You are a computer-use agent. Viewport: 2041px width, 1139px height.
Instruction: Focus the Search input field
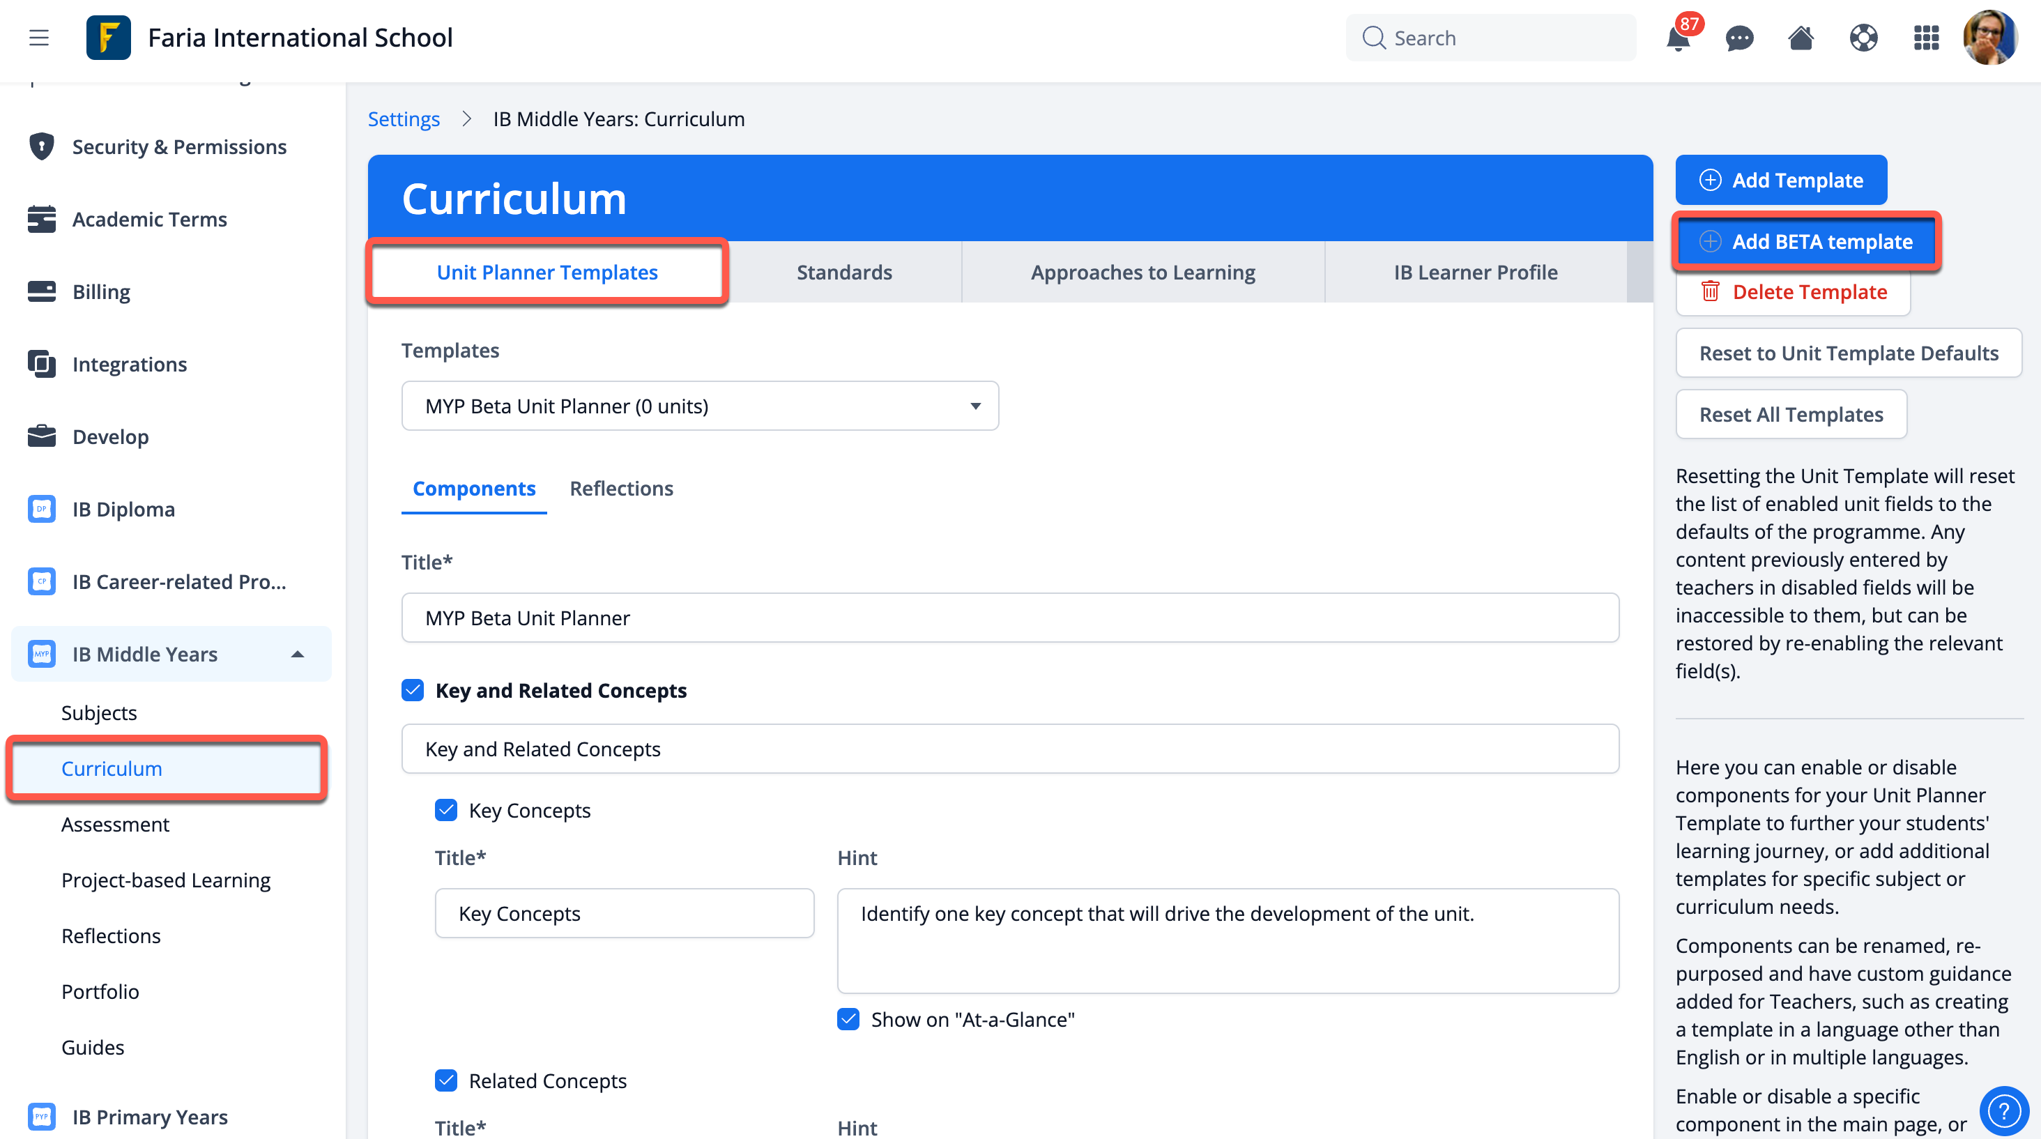pos(1490,37)
